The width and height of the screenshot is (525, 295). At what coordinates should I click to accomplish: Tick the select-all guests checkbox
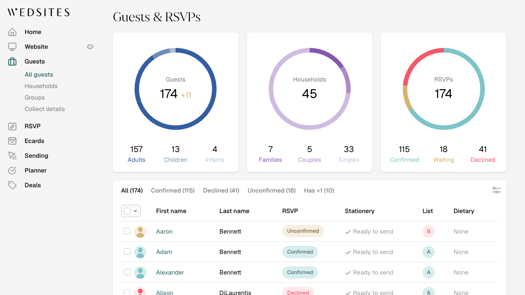click(127, 211)
